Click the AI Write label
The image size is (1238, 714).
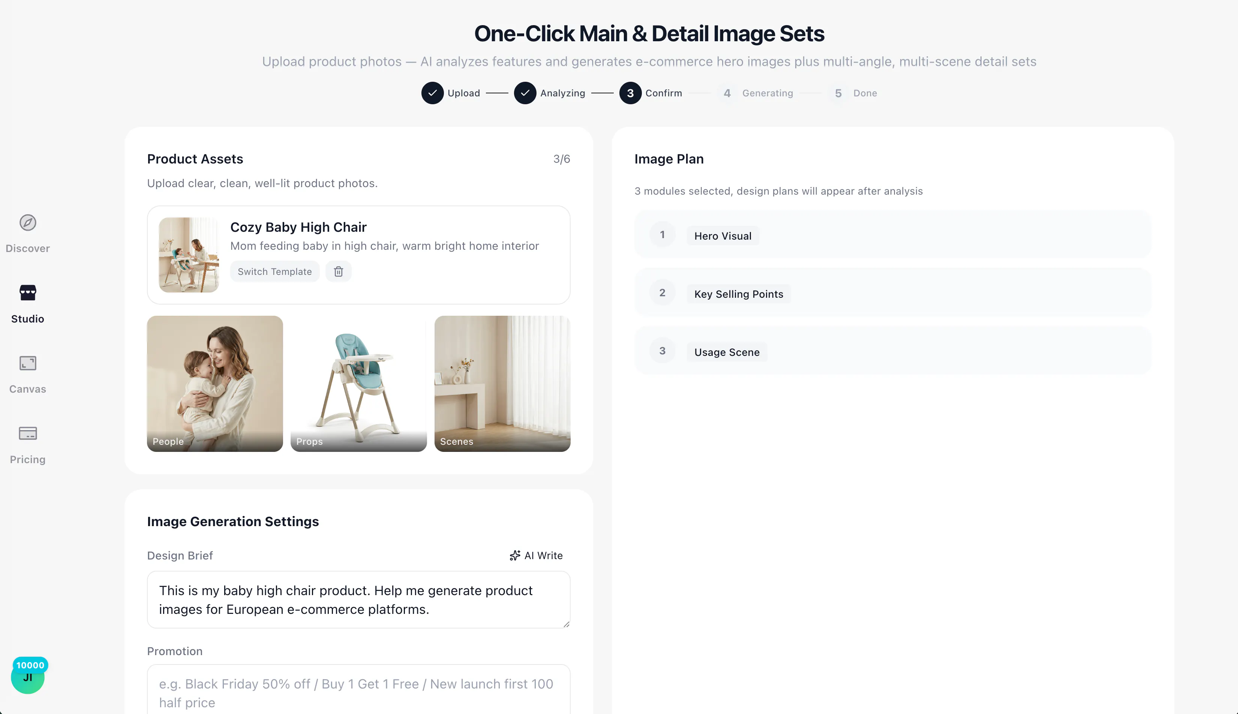coord(543,556)
